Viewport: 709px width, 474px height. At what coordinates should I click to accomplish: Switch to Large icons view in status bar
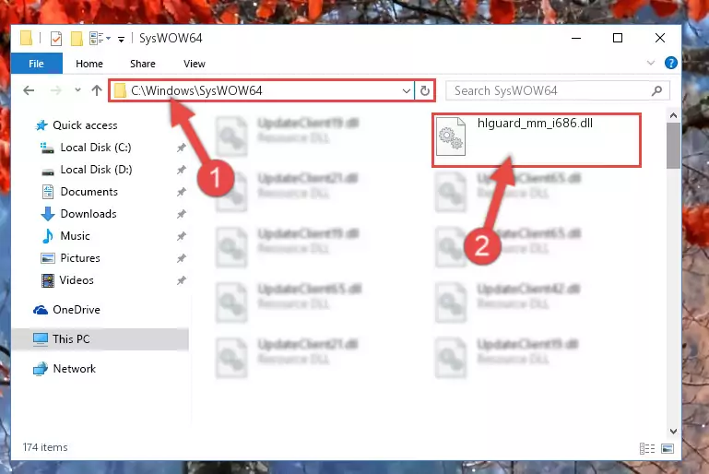coord(668,448)
